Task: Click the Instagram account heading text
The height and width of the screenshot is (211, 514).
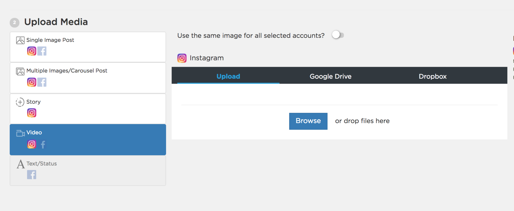Action: (x=207, y=58)
